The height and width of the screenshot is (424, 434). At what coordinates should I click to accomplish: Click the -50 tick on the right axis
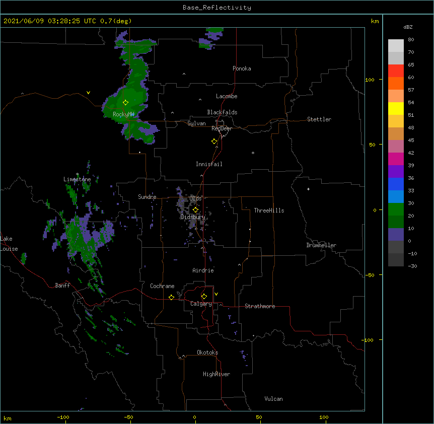coord(369,275)
